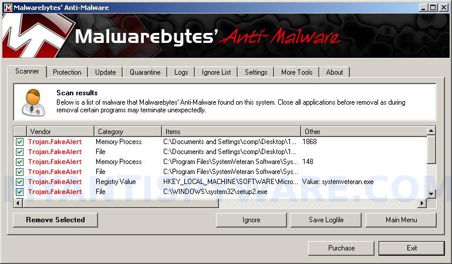
Task: Click the '1868' process ID cell
Action: click(309, 142)
